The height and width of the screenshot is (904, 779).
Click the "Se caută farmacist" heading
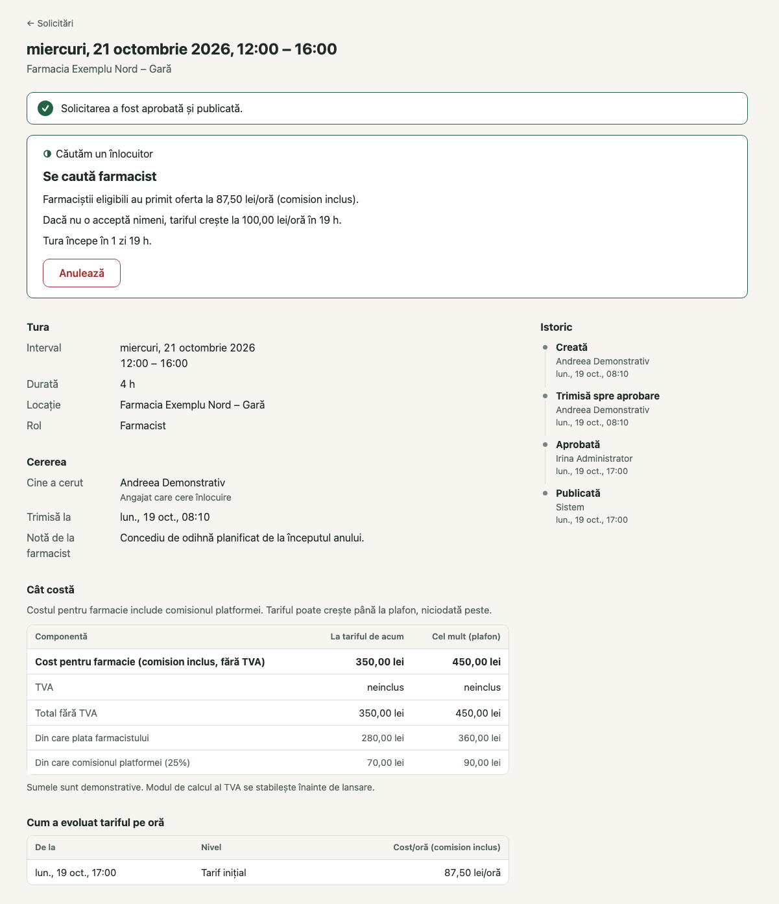coord(100,176)
